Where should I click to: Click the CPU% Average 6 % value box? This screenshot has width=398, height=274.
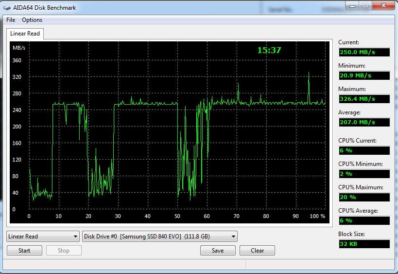(x=364, y=220)
